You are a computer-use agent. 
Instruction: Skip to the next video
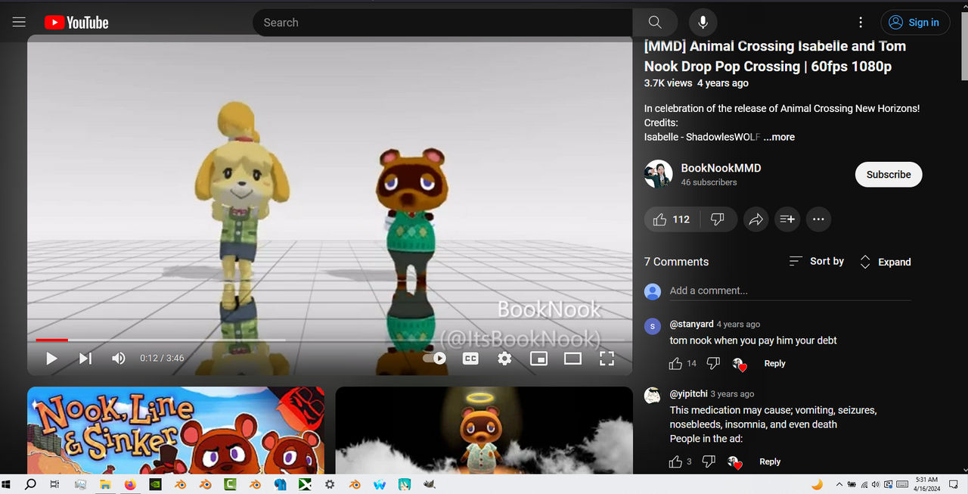(85, 359)
